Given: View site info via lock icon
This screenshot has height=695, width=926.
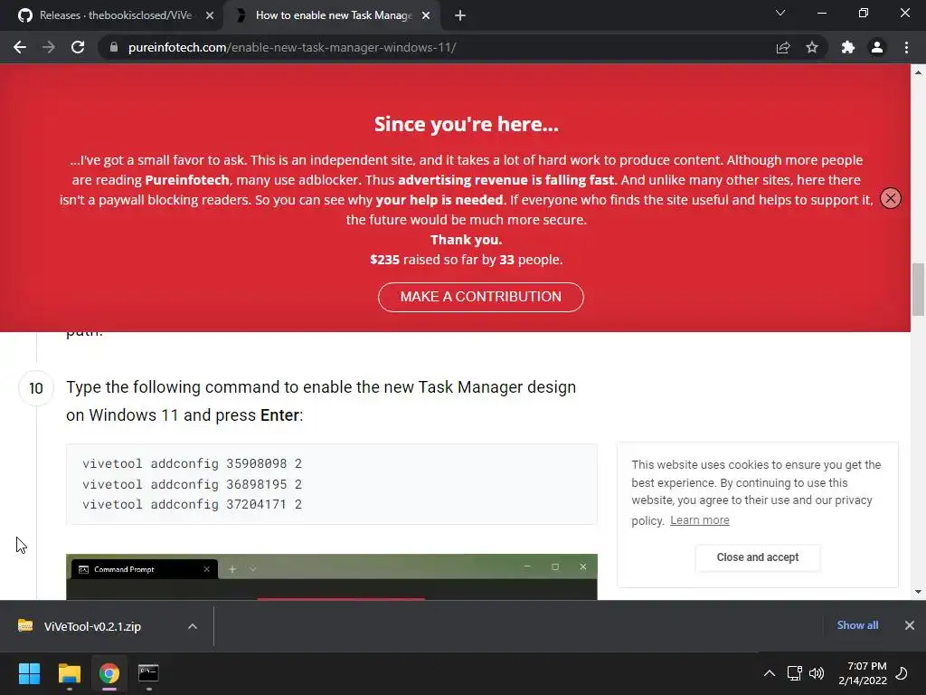Looking at the screenshot, I should (x=114, y=47).
